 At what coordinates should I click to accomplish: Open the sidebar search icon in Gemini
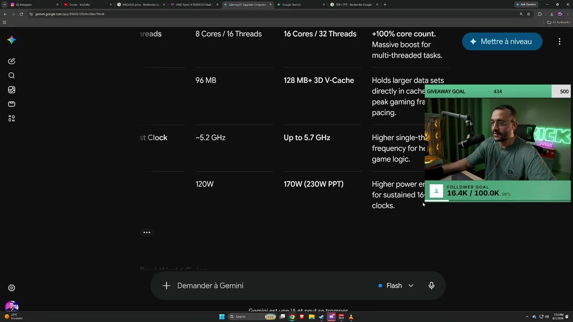point(12,76)
